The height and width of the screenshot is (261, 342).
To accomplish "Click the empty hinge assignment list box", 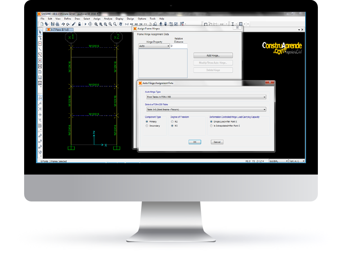I will point(163,63).
